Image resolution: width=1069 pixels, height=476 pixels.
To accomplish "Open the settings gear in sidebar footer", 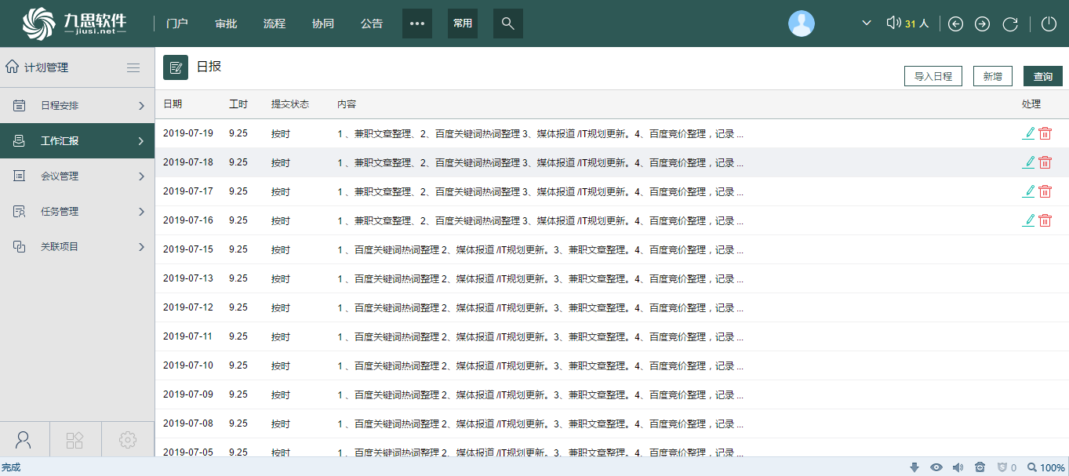I will [x=128, y=440].
